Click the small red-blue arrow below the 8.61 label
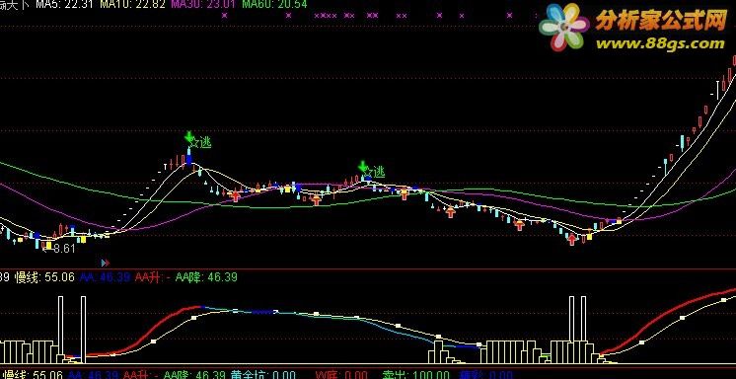This screenshot has width=736, height=379. pyautogui.click(x=106, y=263)
